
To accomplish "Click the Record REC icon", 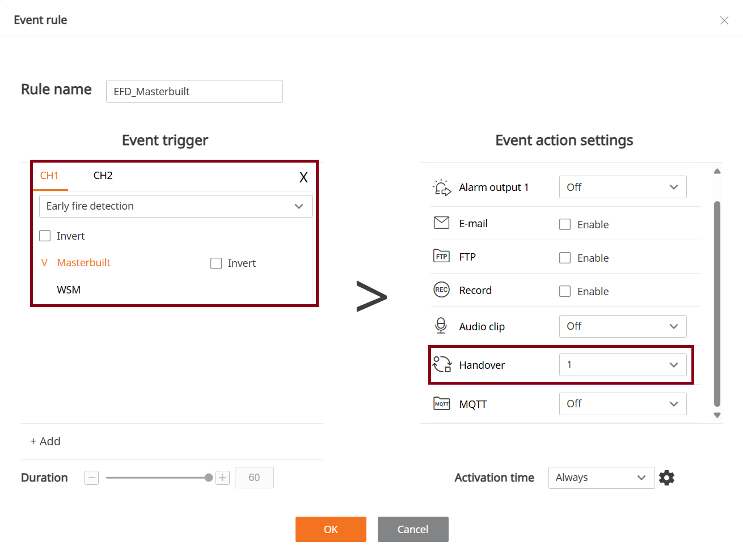I will [x=441, y=290].
